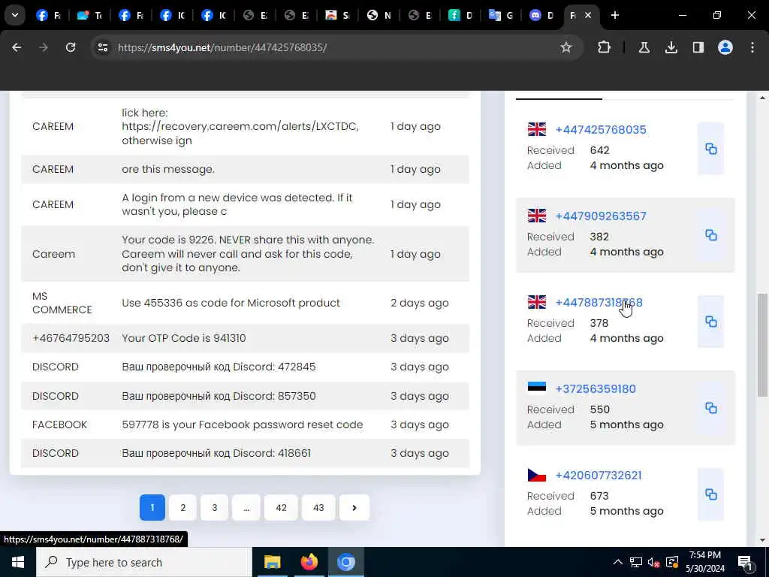
Task: Click the received count 642
Action: click(x=599, y=150)
